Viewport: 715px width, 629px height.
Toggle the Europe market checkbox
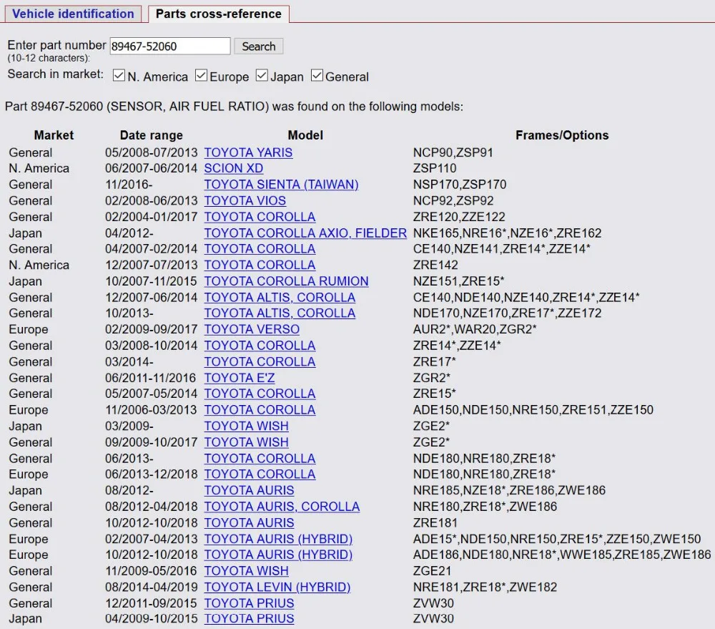(201, 75)
